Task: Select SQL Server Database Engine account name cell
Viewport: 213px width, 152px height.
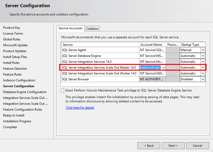Action: click(152, 56)
